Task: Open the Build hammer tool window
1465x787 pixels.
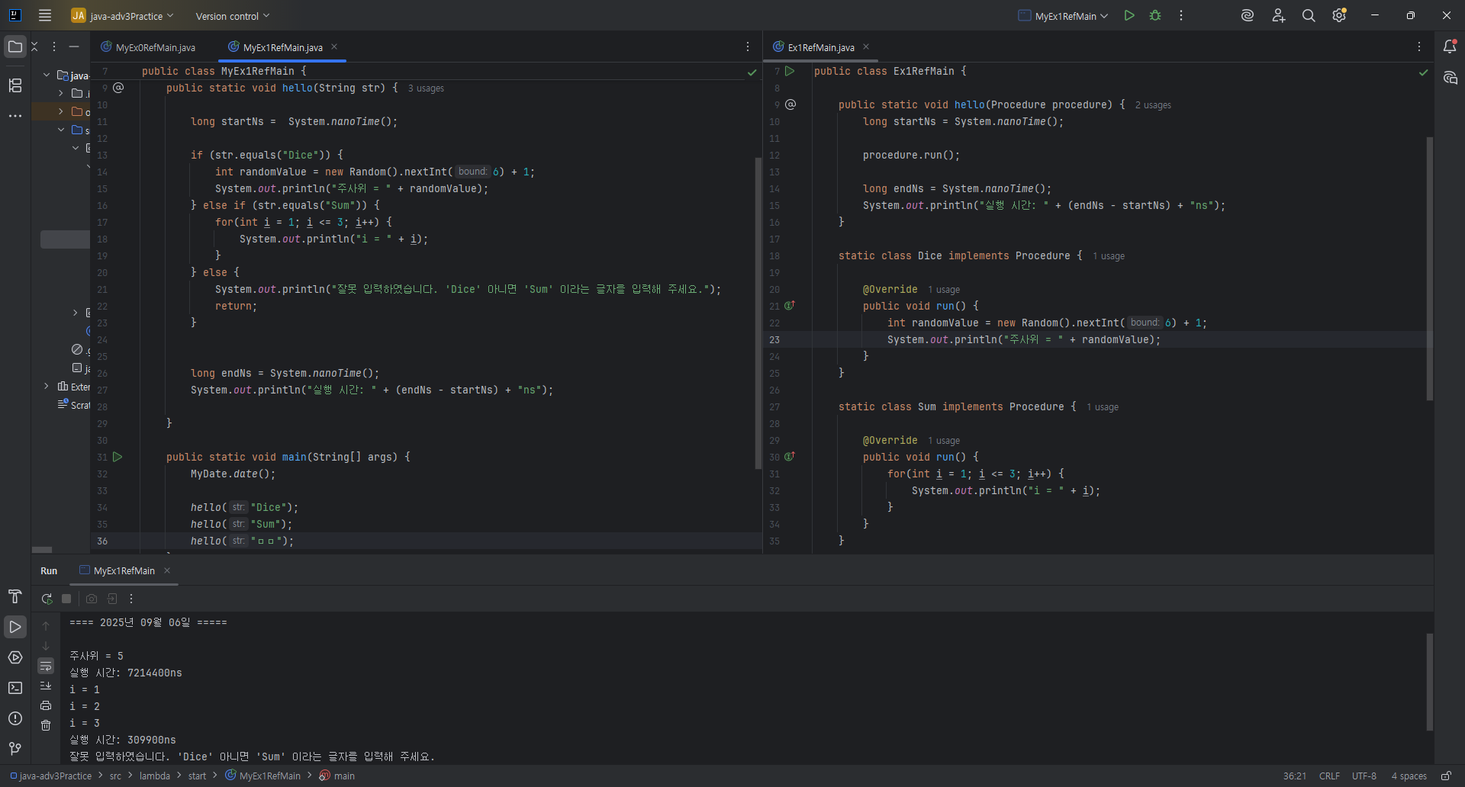Action: pos(15,596)
